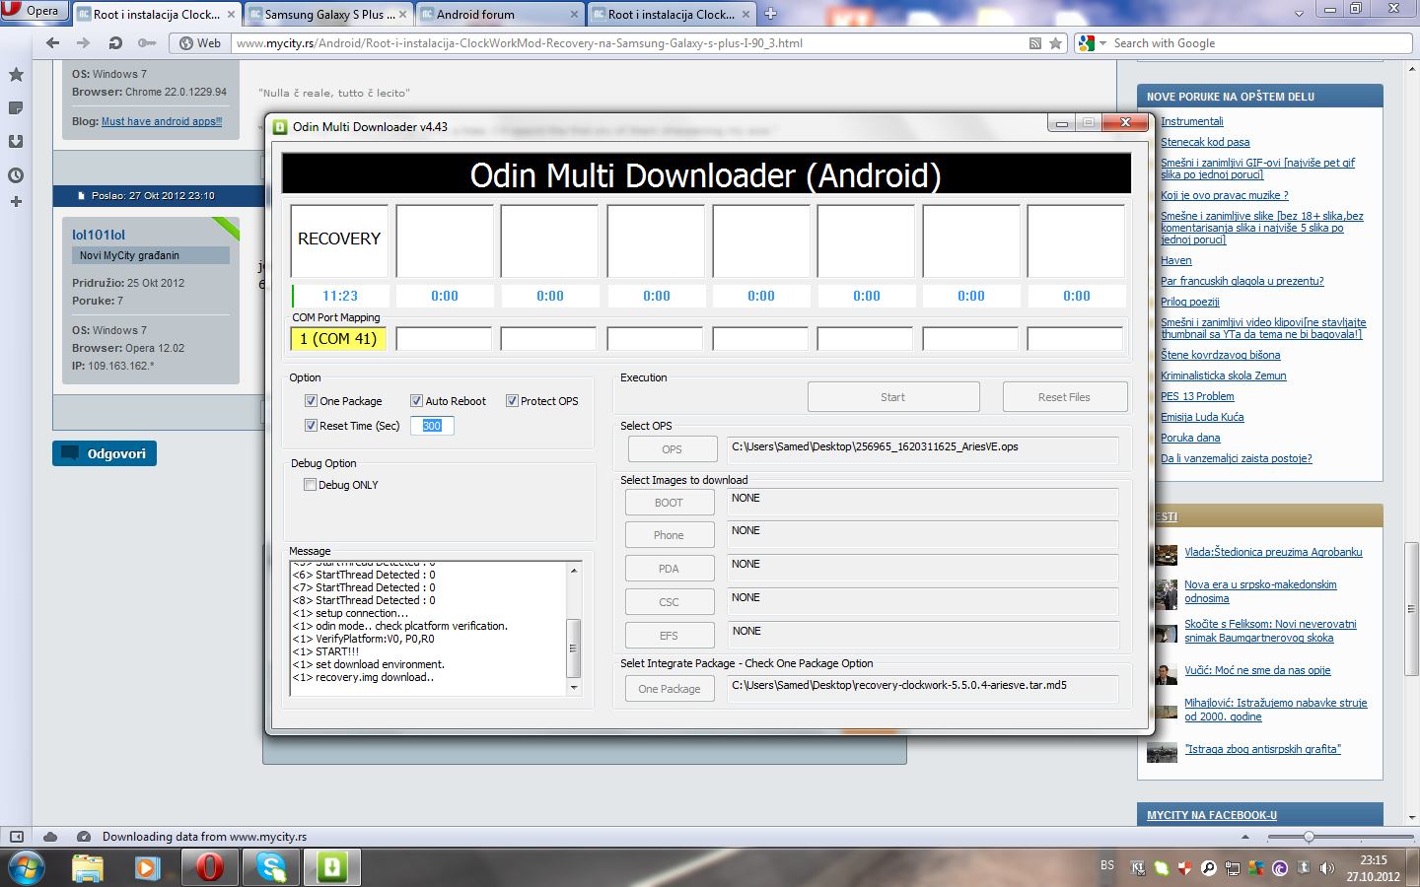
Task: Click the Reset Files button
Action: coord(1065,397)
